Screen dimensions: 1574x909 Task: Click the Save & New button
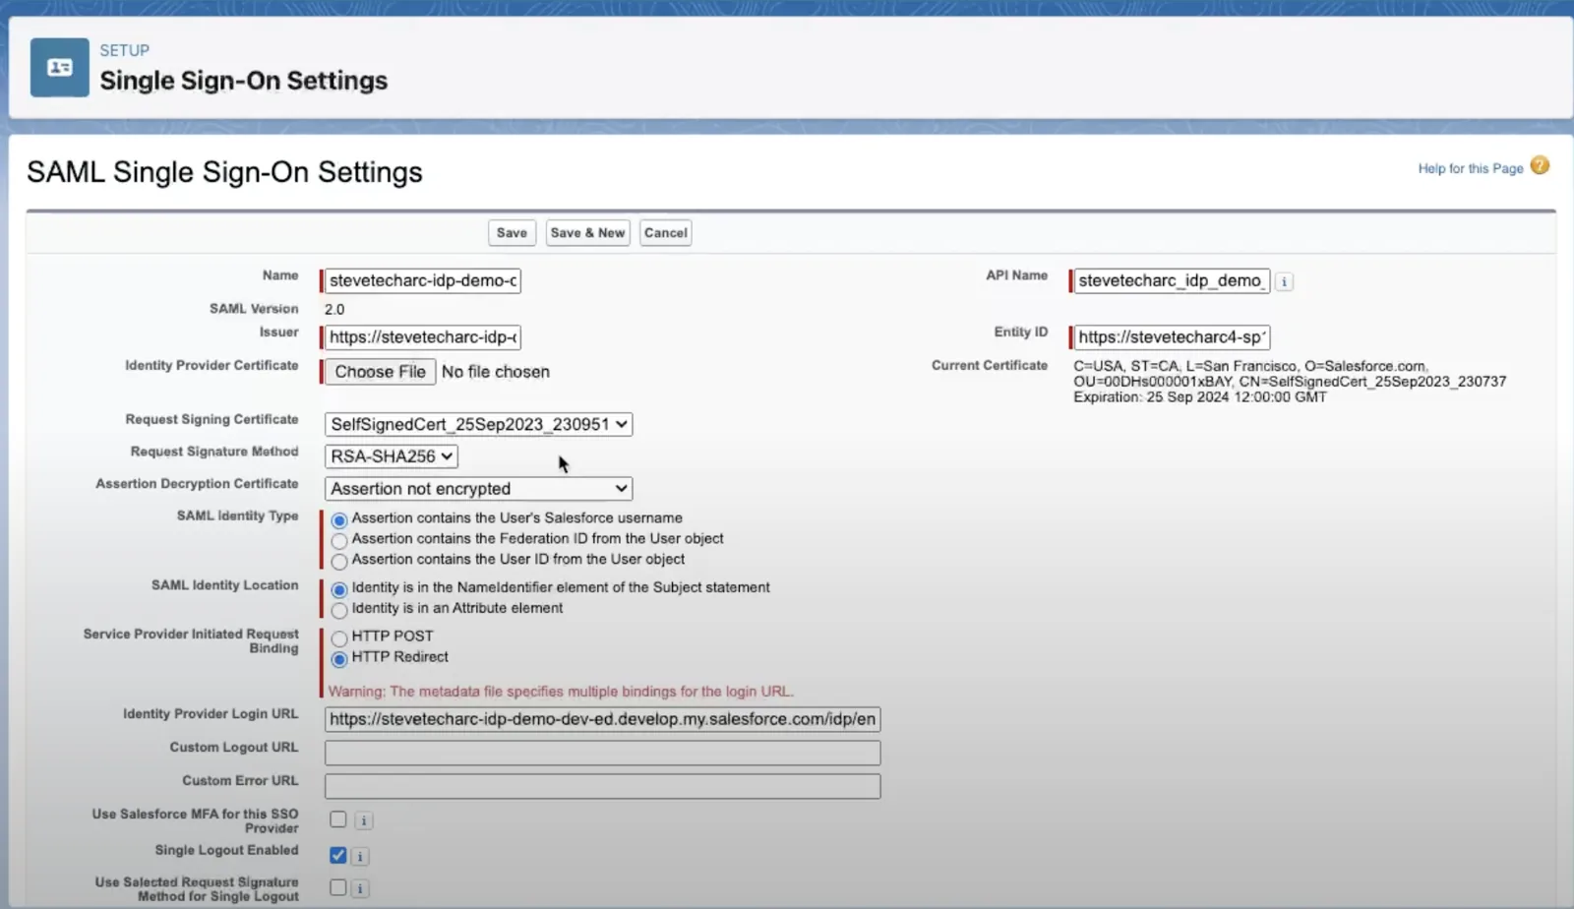588,233
